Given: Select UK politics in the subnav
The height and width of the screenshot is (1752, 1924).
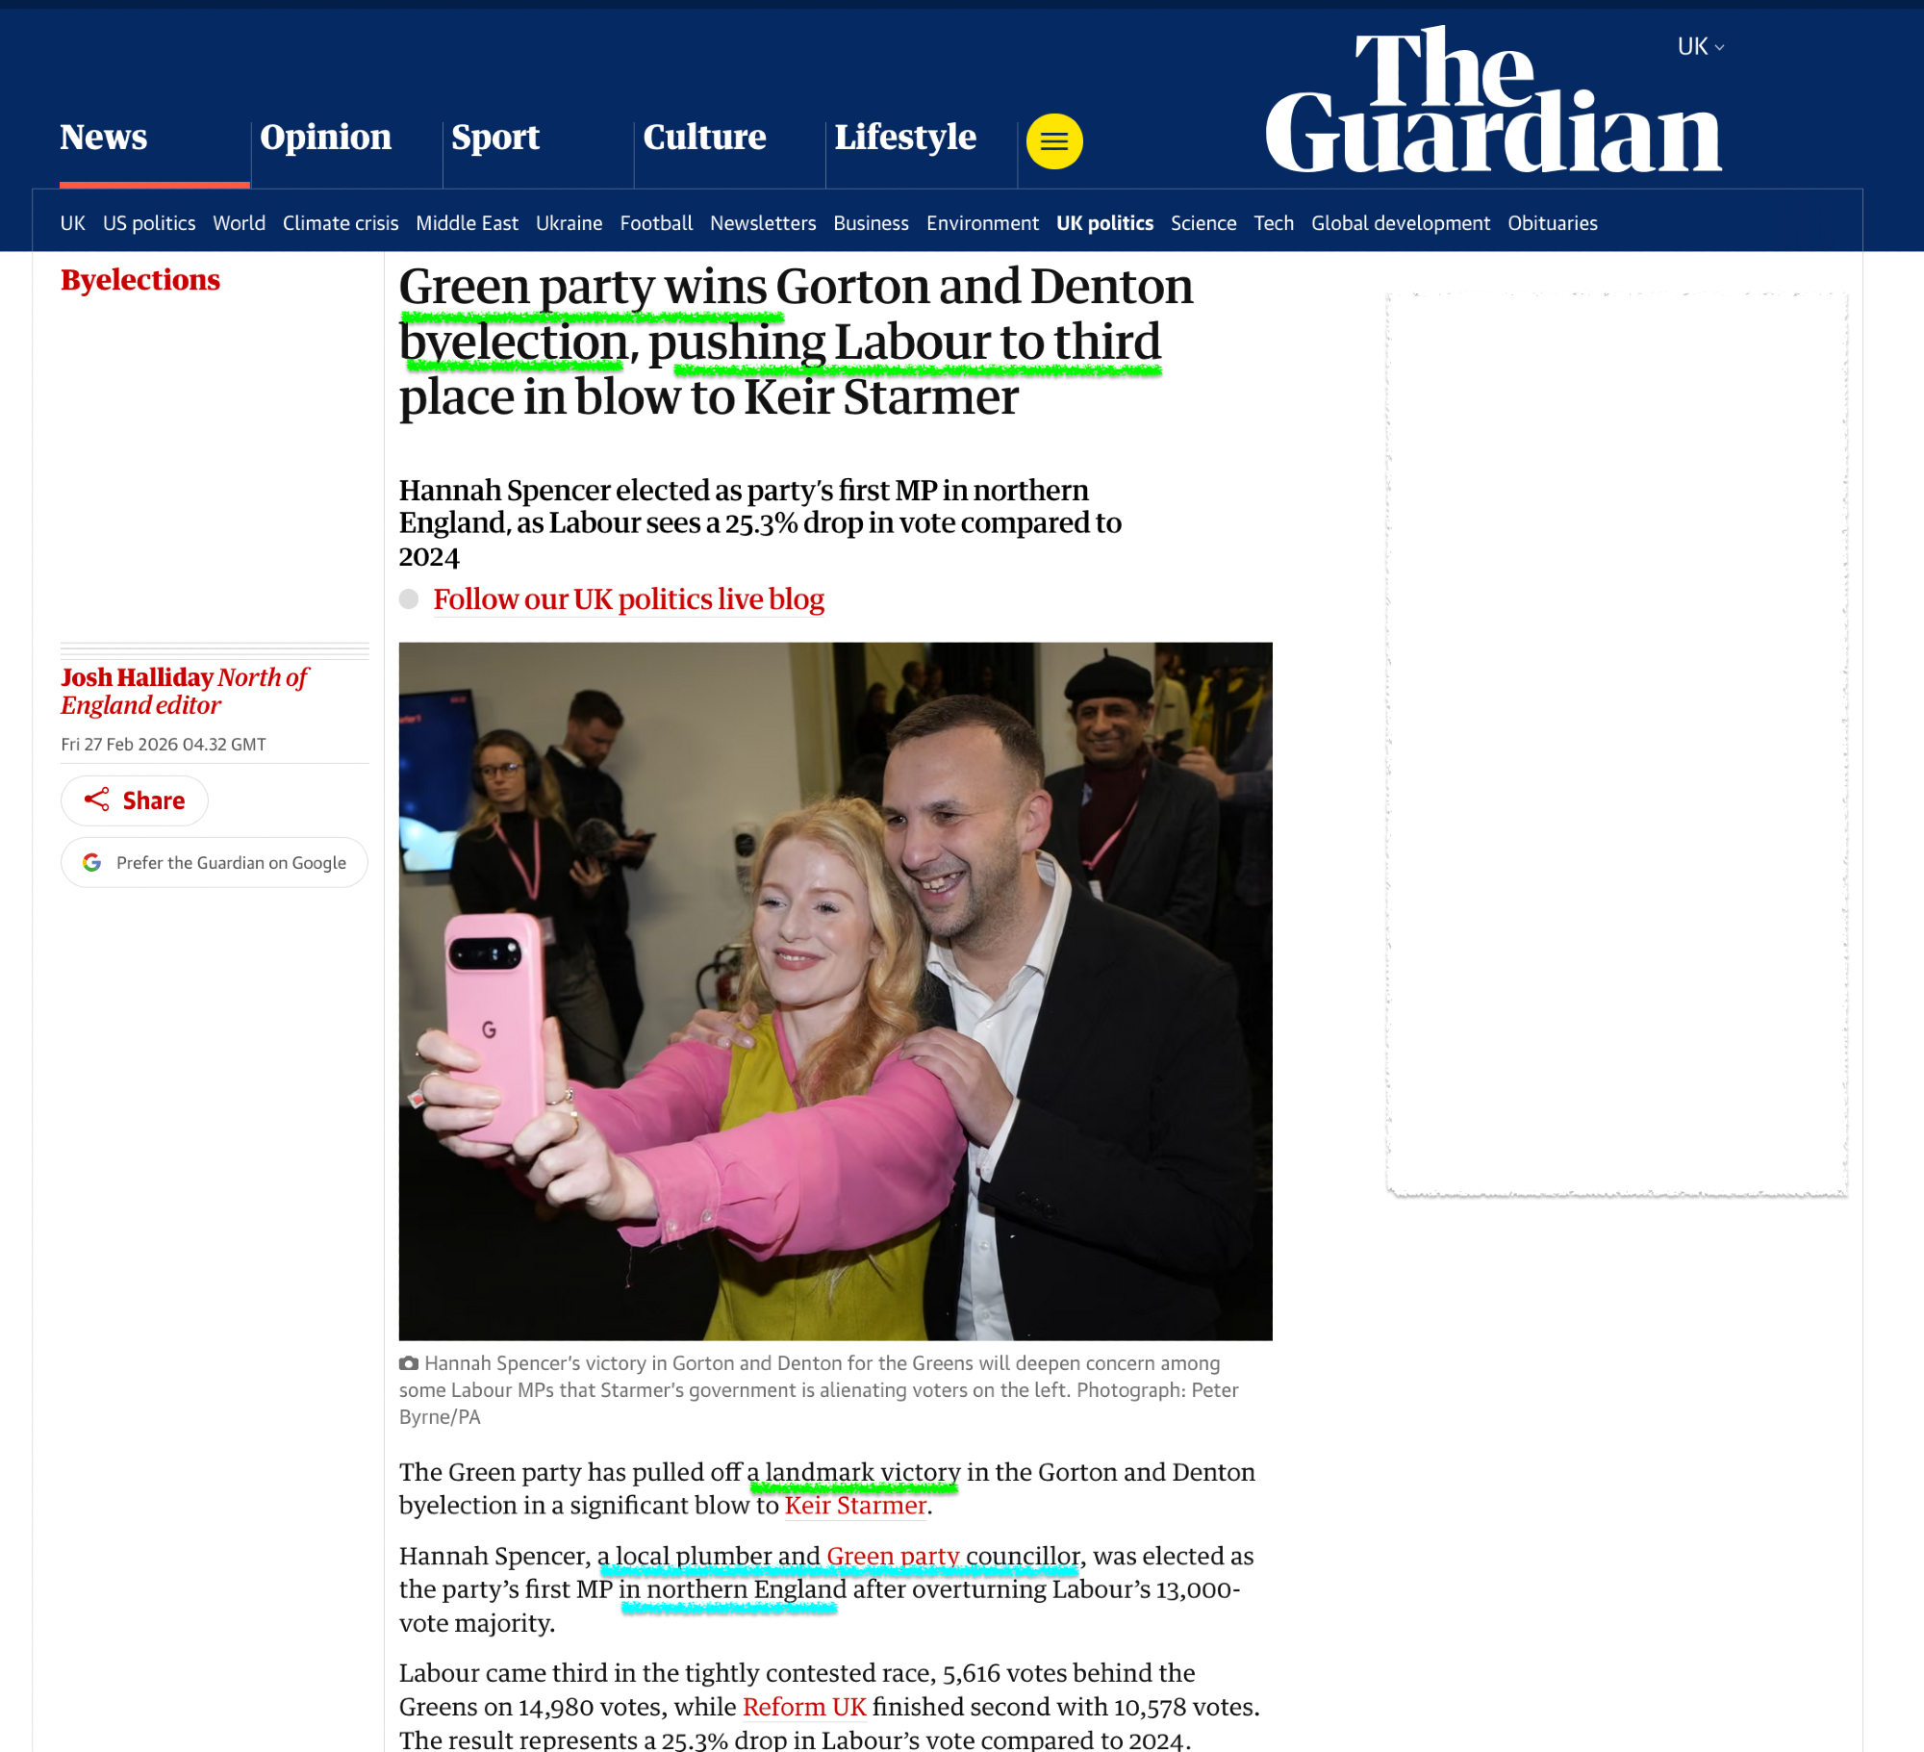Looking at the screenshot, I should [x=1104, y=223].
